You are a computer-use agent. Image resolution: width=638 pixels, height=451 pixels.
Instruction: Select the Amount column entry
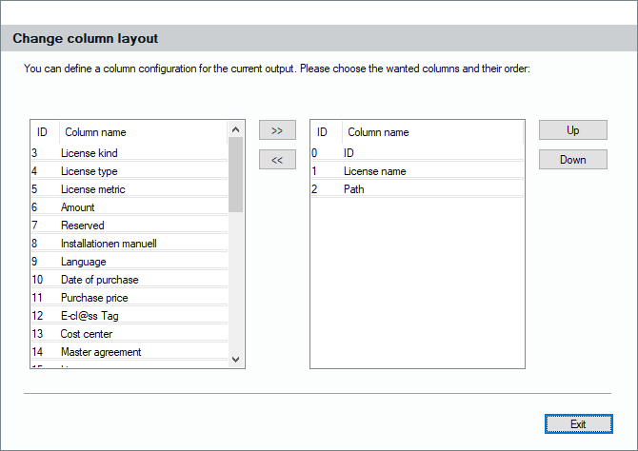pyautogui.click(x=77, y=207)
